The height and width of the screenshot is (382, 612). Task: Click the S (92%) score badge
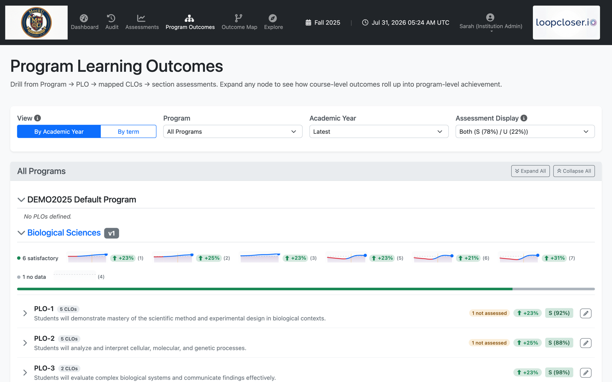[x=559, y=313]
